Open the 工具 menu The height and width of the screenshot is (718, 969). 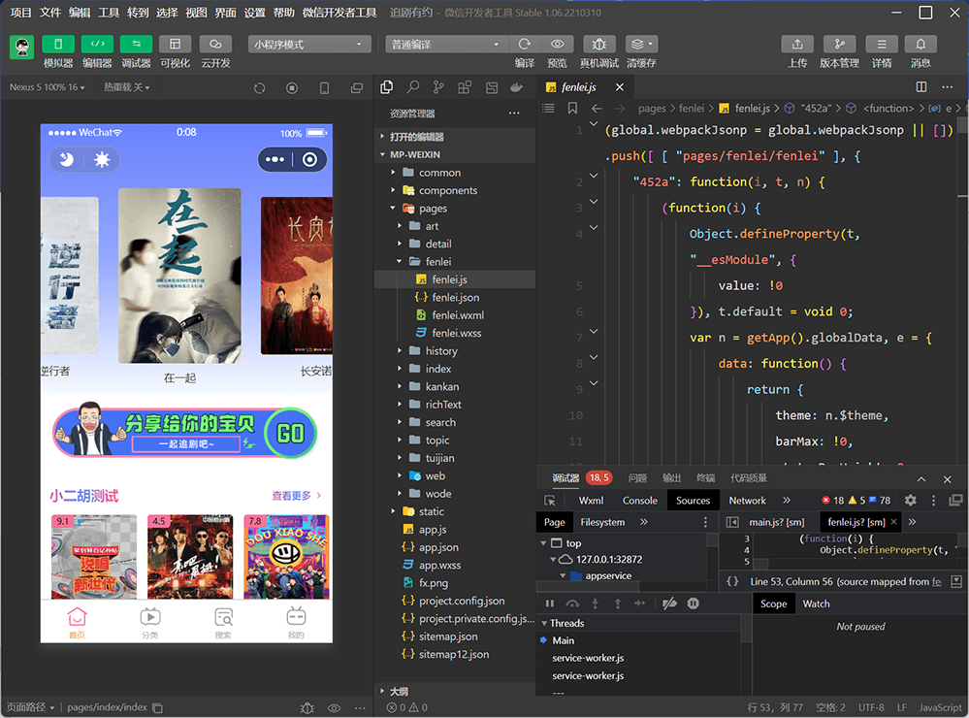coord(108,13)
